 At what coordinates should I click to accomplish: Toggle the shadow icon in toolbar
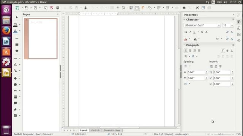pyautogui.click(x=184, y=8)
